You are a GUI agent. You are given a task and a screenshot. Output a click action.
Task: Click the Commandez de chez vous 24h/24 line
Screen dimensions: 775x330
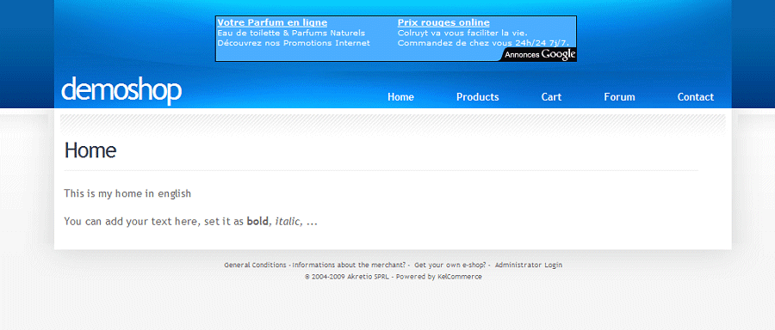pos(483,43)
